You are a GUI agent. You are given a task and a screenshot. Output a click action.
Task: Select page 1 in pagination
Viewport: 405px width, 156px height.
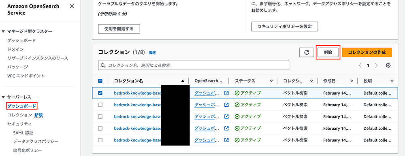(x=368, y=65)
